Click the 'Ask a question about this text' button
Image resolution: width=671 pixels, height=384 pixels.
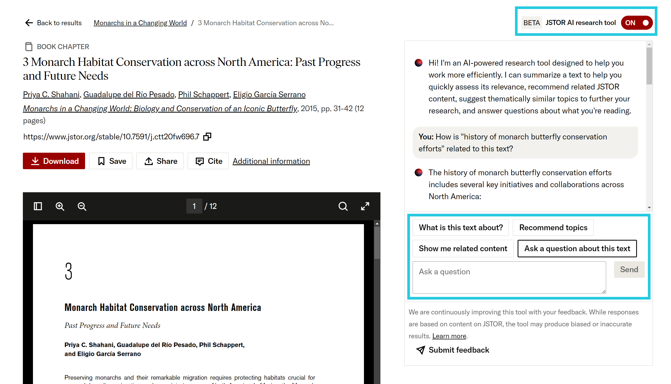click(x=577, y=248)
